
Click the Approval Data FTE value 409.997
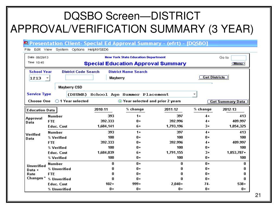(x=239, y=121)
